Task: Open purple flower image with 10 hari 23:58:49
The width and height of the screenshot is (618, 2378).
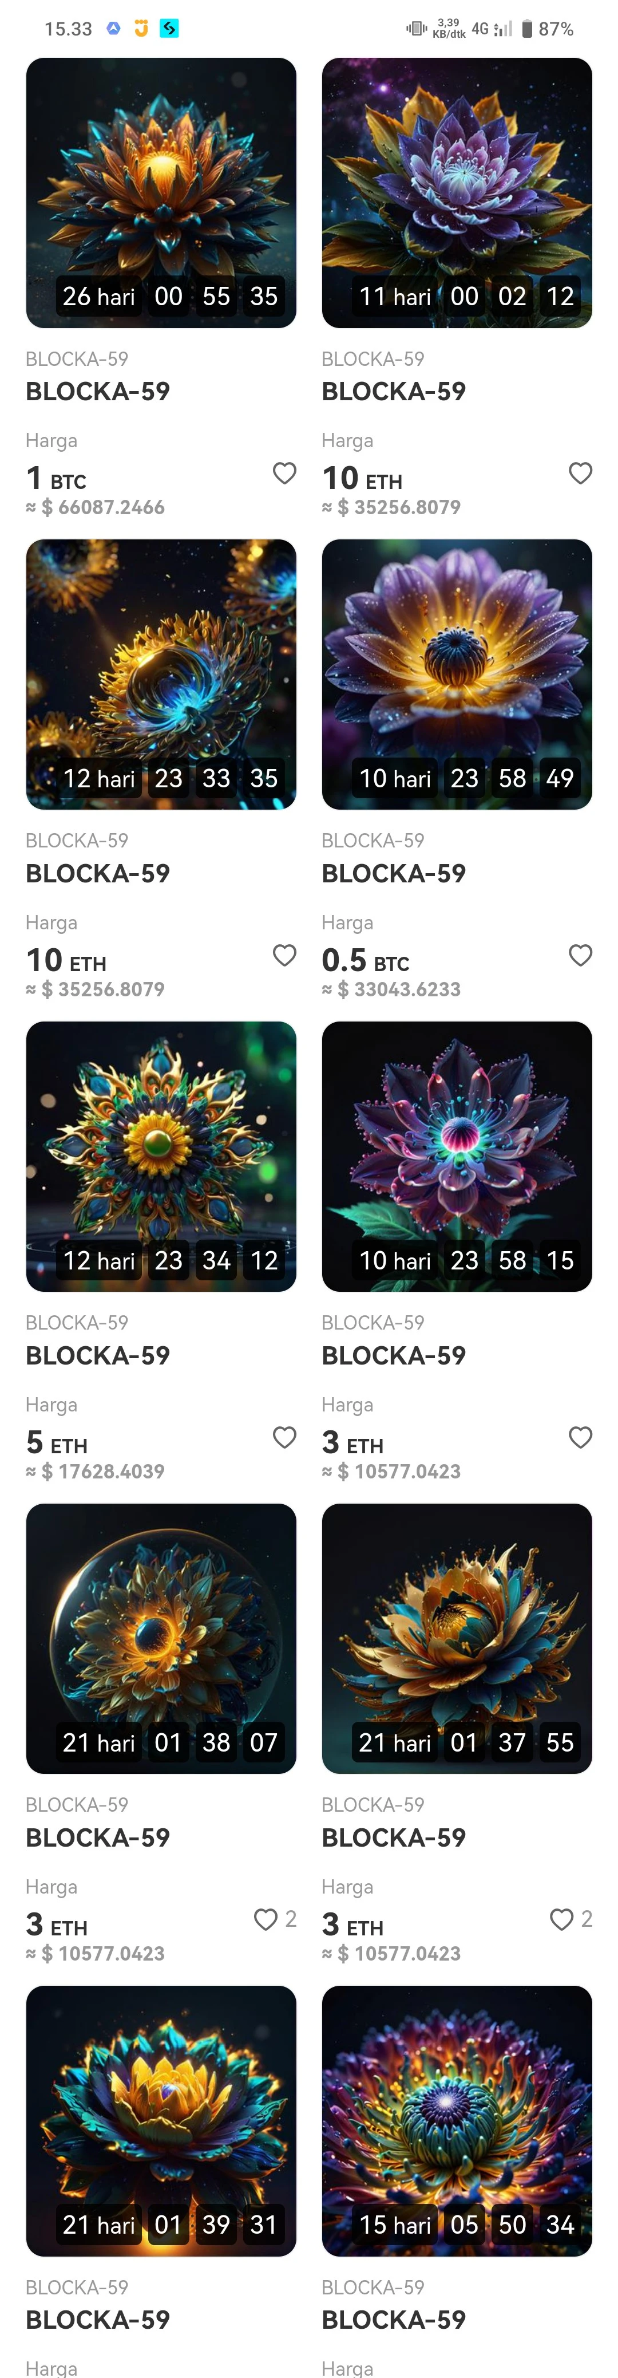Action: click(x=457, y=675)
